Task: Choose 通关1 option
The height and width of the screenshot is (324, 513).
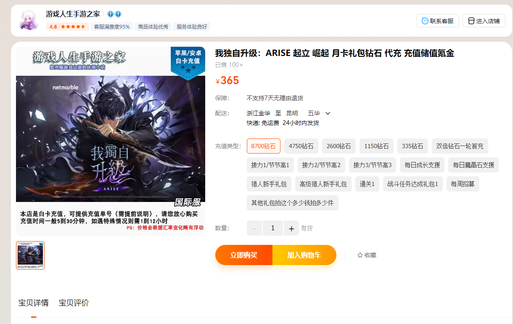Action: [367, 184]
